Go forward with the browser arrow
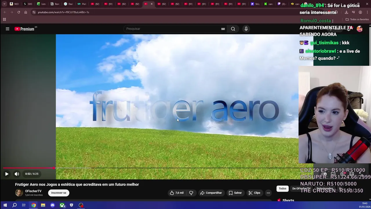This screenshot has height=209, width=371. tap(12, 12)
